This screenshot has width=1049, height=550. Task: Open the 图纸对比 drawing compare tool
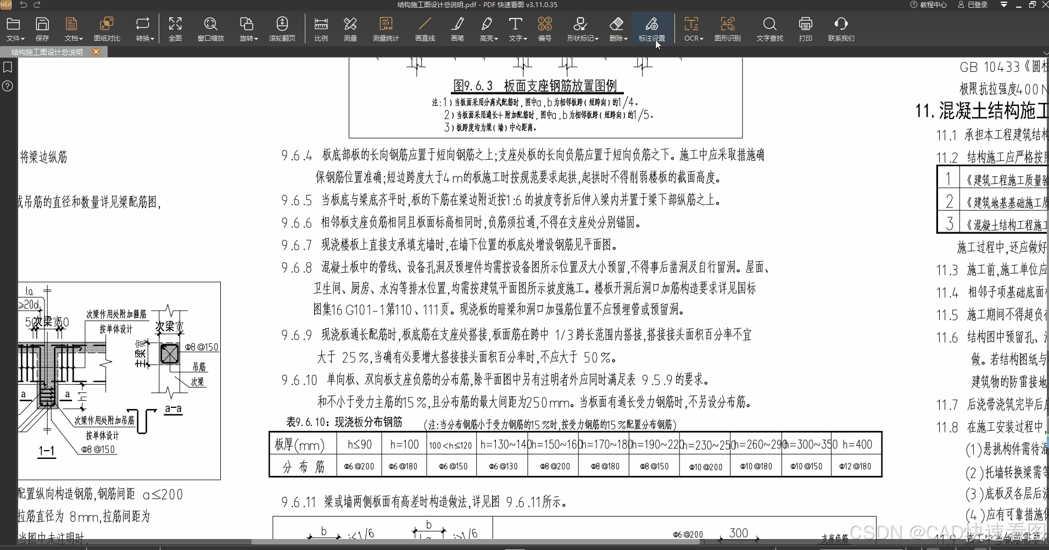click(x=107, y=29)
